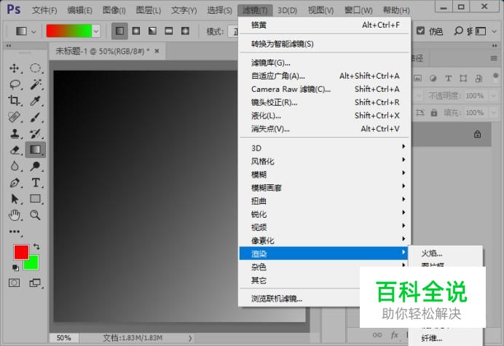Image resolution: width=504 pixels, height=346 pixels.
Task: Select the Healing Brush tool
Action: 14,117
